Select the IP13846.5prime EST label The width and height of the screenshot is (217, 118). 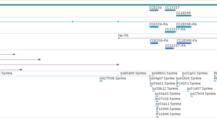point(168,114)
